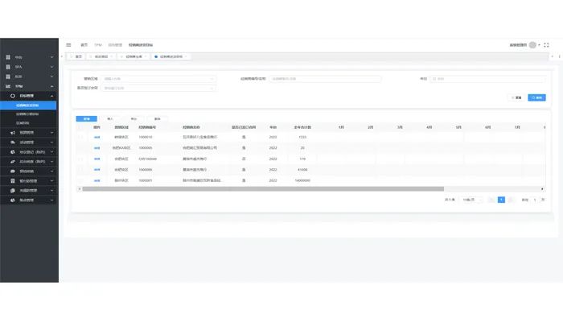Click the chat bubble icon in sidebar

[x=13, y=171]
